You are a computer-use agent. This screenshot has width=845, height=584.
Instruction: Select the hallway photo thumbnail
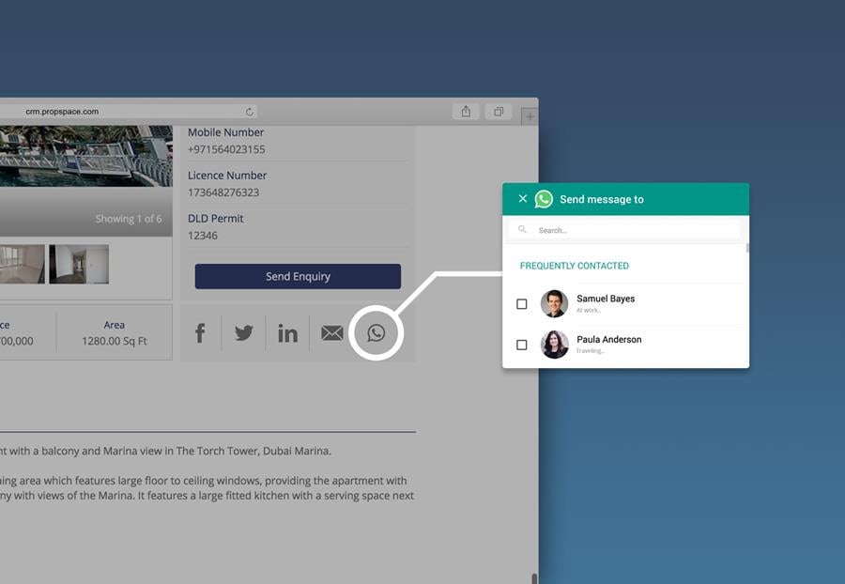tap(79, 264)
